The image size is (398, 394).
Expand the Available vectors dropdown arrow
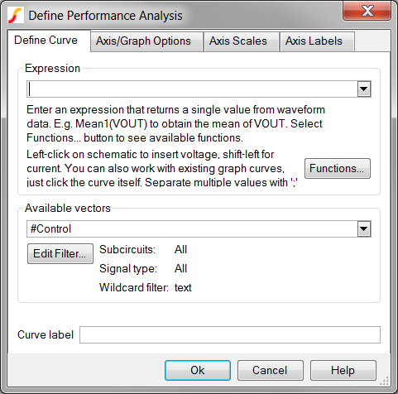[364, 228]
